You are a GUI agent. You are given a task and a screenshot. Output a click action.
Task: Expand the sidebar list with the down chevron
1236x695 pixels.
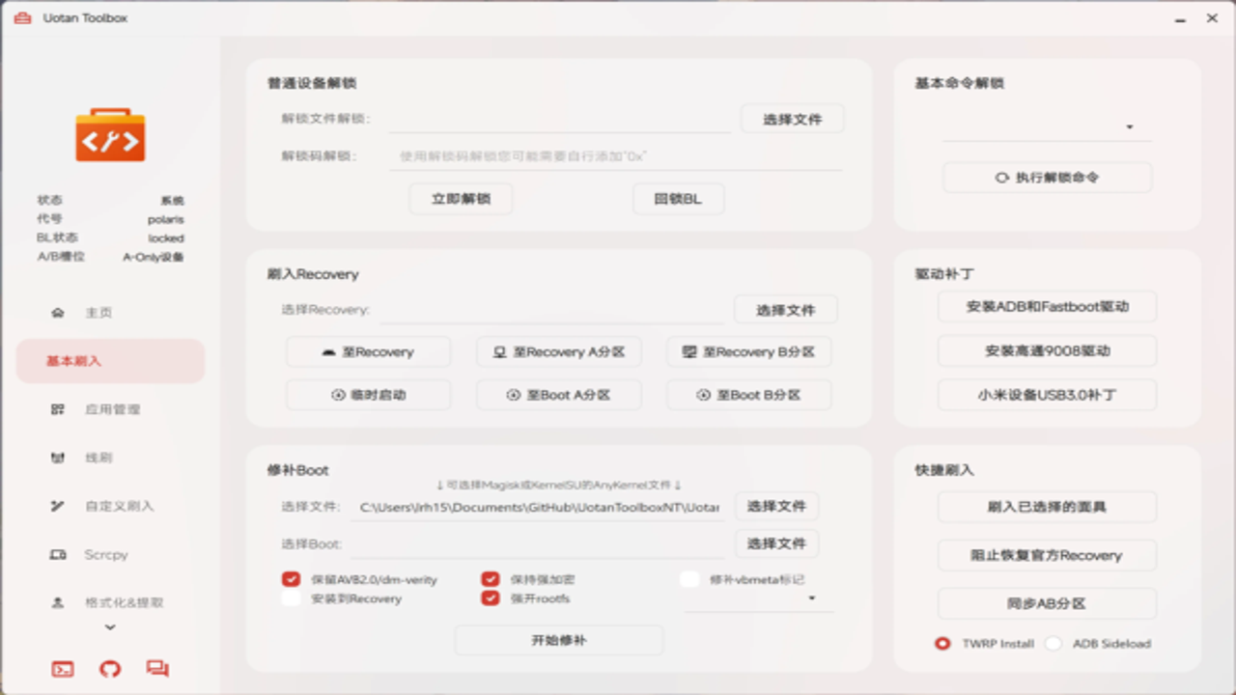[110, 627]
